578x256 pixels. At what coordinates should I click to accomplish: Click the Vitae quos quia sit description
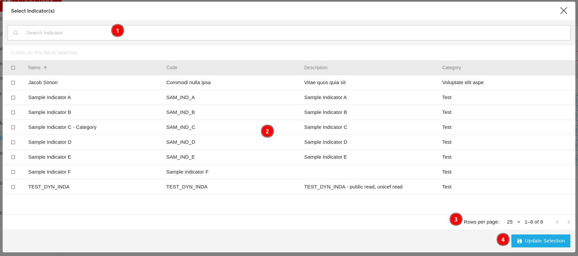point(325,82)
